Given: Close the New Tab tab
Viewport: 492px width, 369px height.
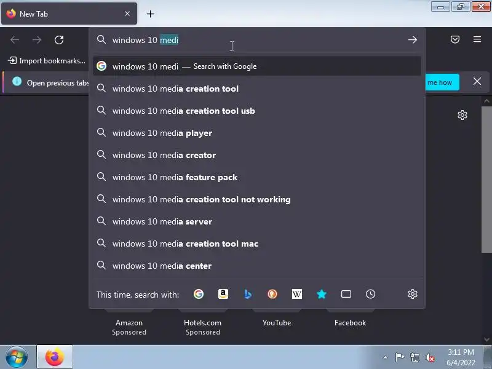Looking at the screenshot, I should 127,14.
